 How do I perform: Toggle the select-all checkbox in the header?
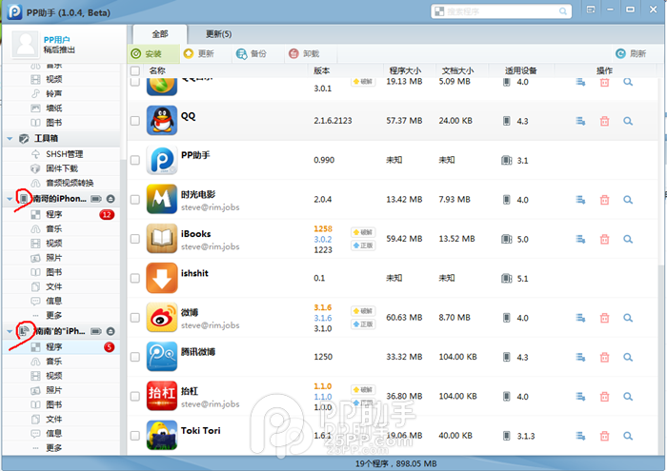134,71
